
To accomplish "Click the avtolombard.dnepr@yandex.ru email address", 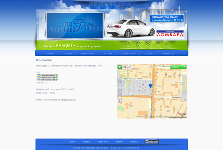I will point(60,100).
